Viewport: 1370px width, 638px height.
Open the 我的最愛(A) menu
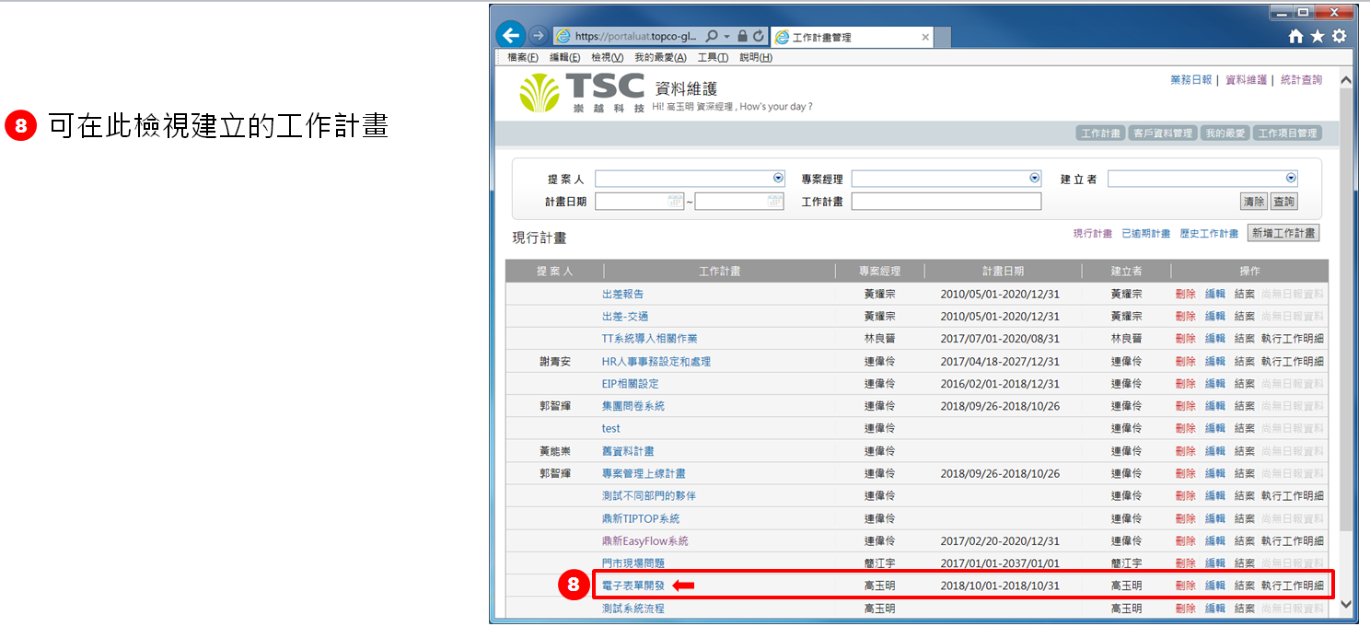pyautogui.click(x=660, y=58)
